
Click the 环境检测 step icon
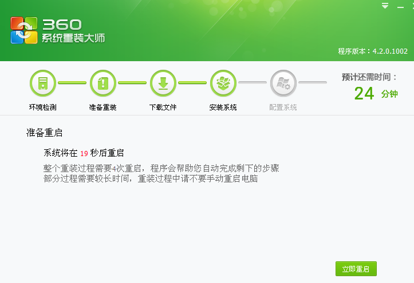pos(43,83)
